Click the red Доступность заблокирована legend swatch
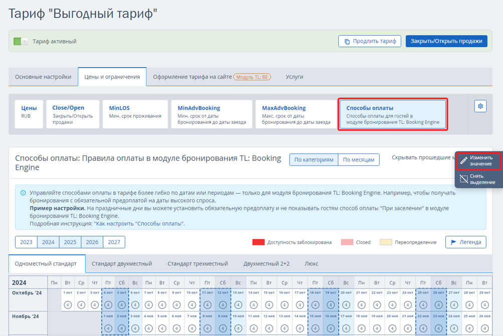Screen dimensions: 503x336 (259, 242)
